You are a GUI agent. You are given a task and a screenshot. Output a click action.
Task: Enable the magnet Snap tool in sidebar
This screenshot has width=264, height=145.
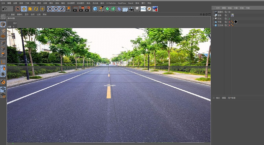point(3,82)
